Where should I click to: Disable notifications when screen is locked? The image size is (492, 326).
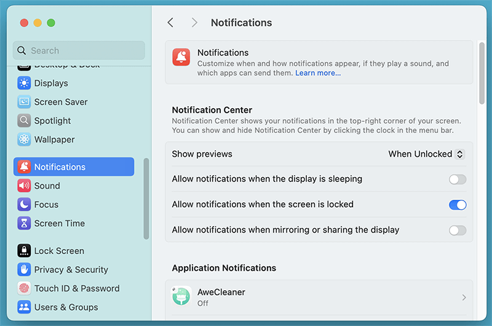458,205
